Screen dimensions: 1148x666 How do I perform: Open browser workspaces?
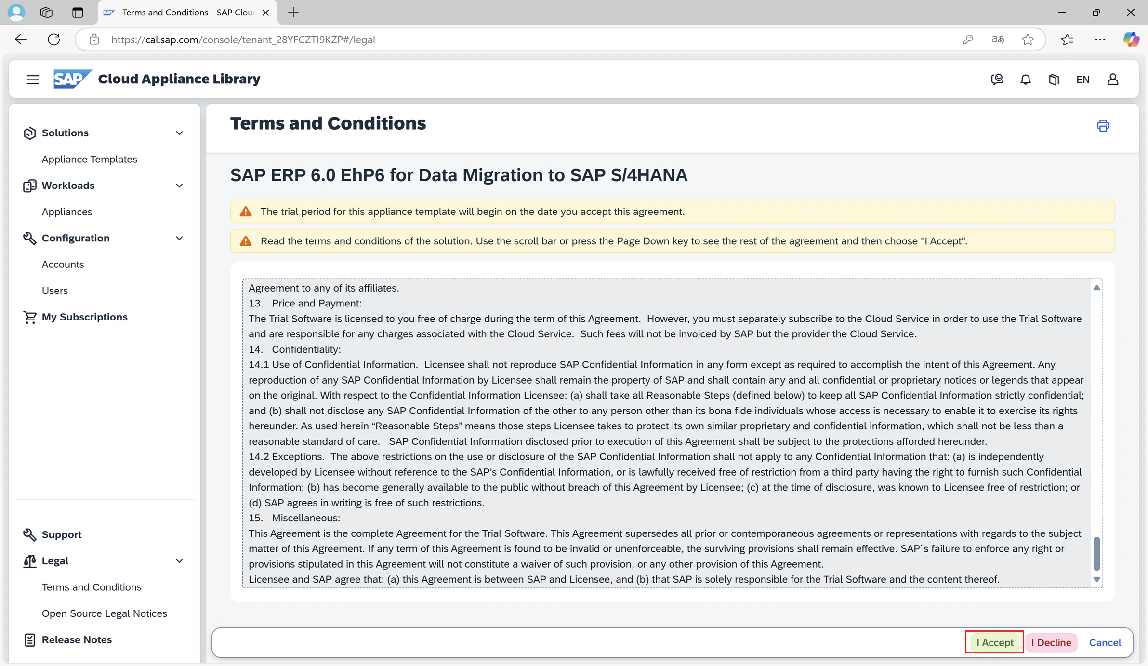coord(46,12)
